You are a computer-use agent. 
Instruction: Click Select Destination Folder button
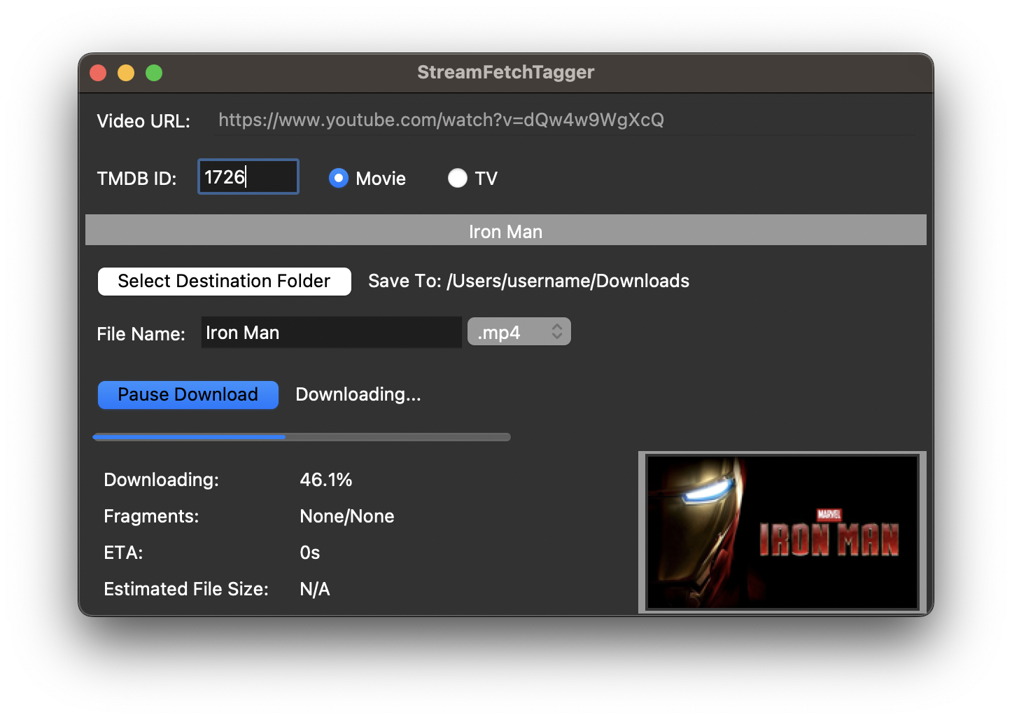coord(225,281)
